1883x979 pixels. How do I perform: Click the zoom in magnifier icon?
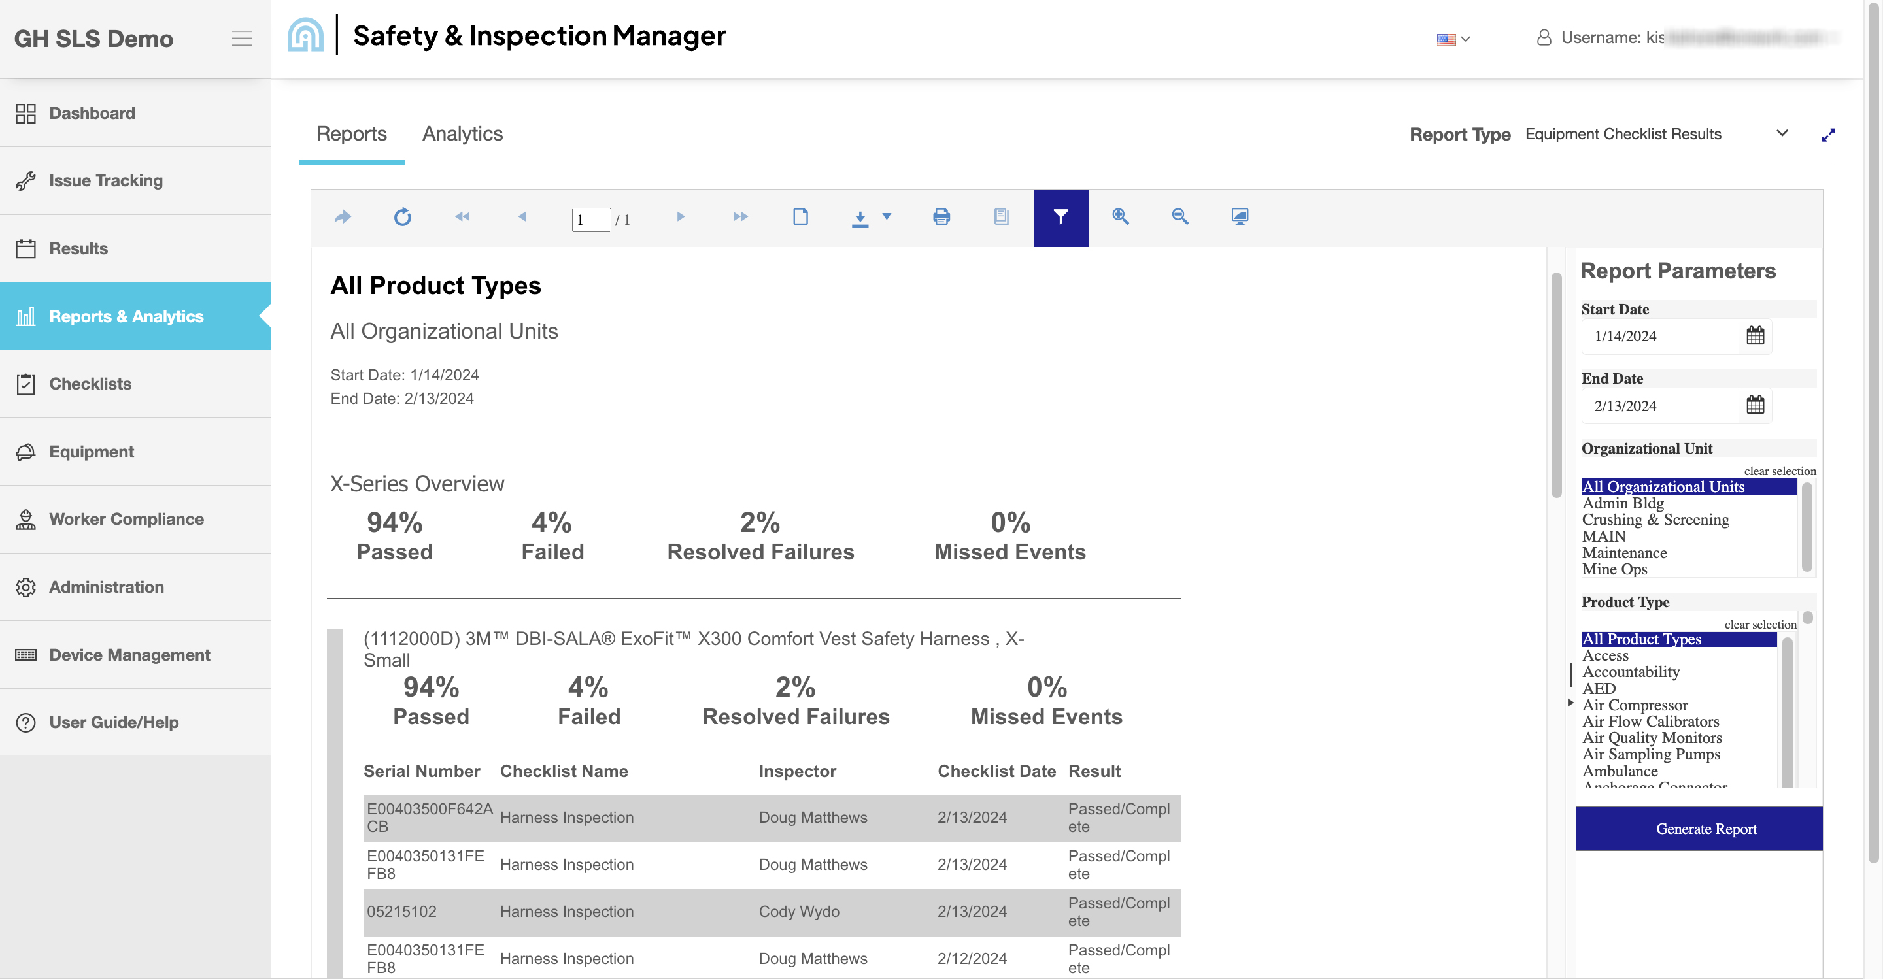point(1120,217)
